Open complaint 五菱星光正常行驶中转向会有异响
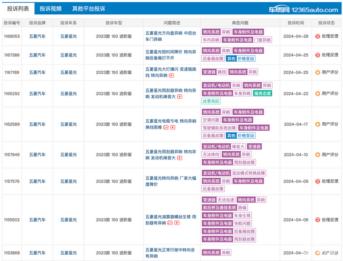 (x=170, y=253)
